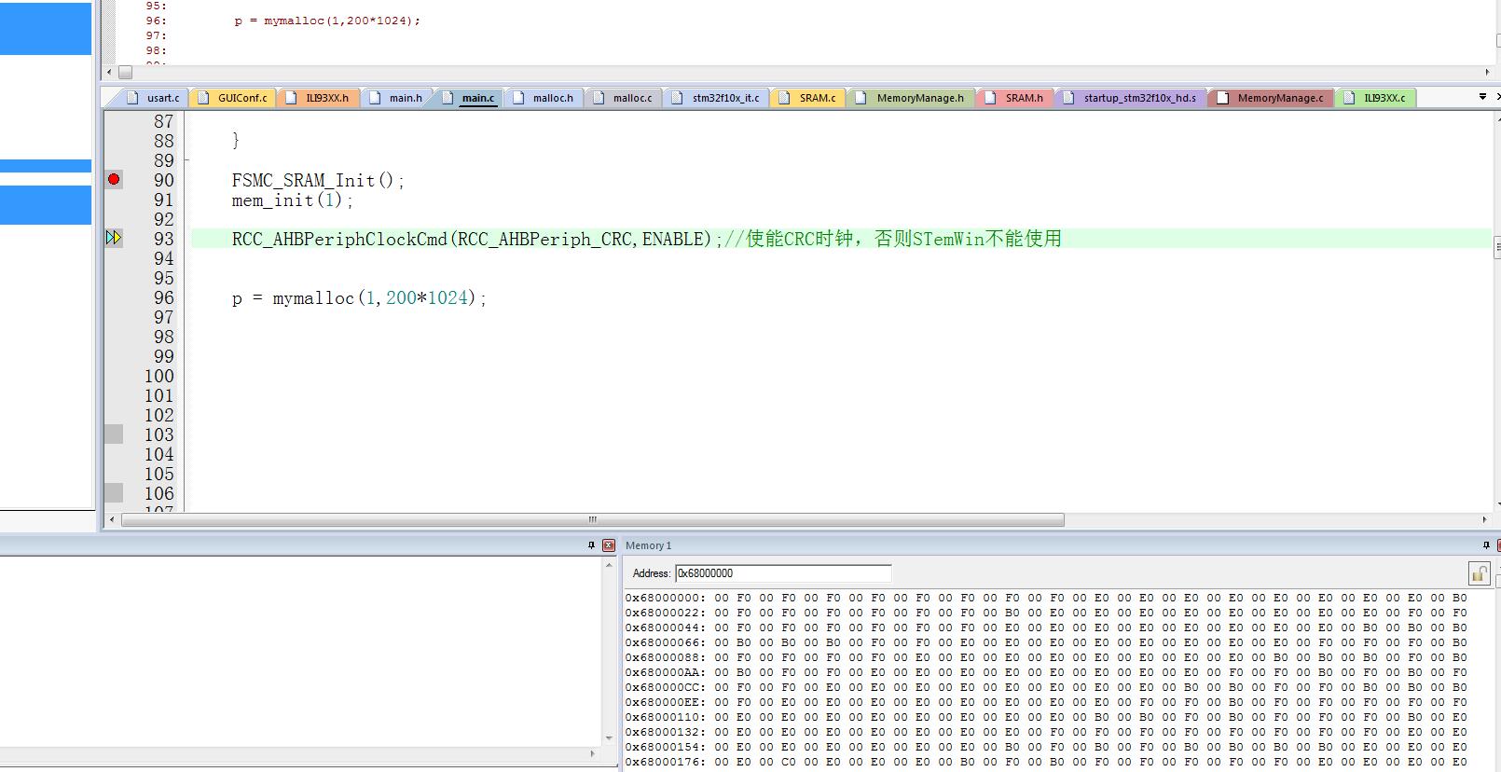Click the memory row at address 0x68000044

1046,627
